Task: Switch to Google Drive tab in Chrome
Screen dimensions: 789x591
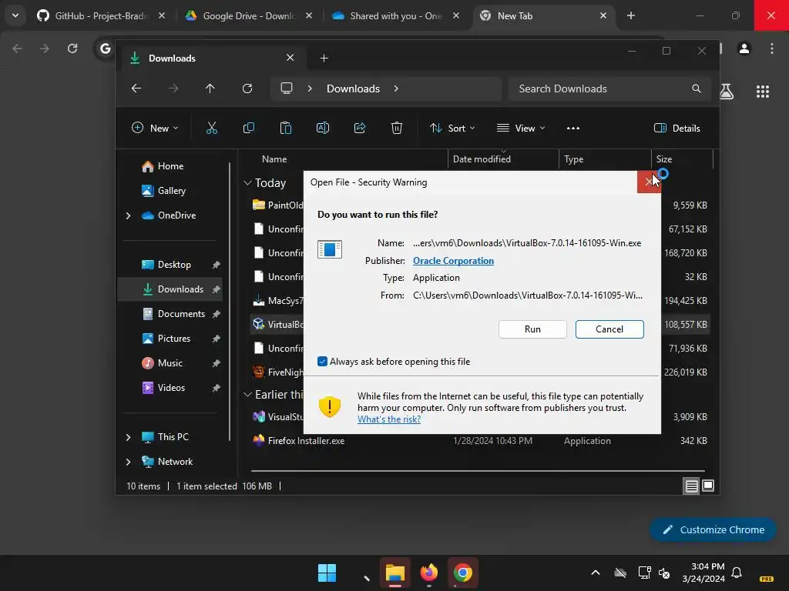Action: (x=248, y=16)
